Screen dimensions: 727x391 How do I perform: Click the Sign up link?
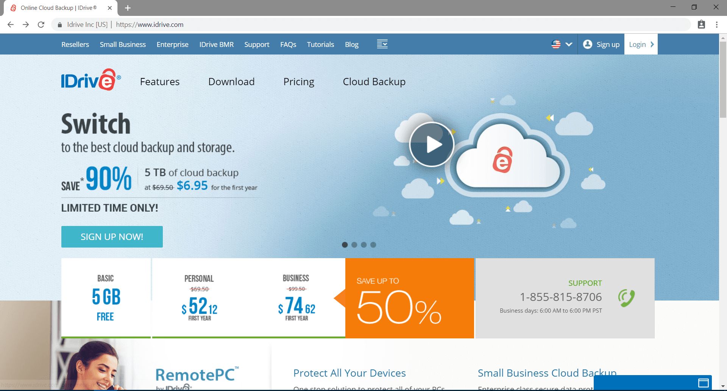tap(608, 44)
